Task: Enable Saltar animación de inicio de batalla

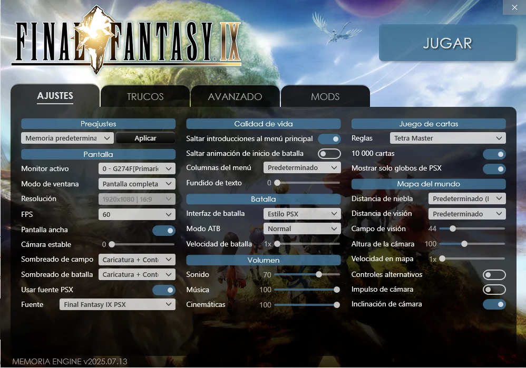Action: (329, 154)
